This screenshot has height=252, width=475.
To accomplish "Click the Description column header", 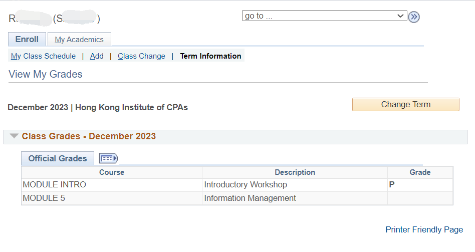I will tap(295, 172).
